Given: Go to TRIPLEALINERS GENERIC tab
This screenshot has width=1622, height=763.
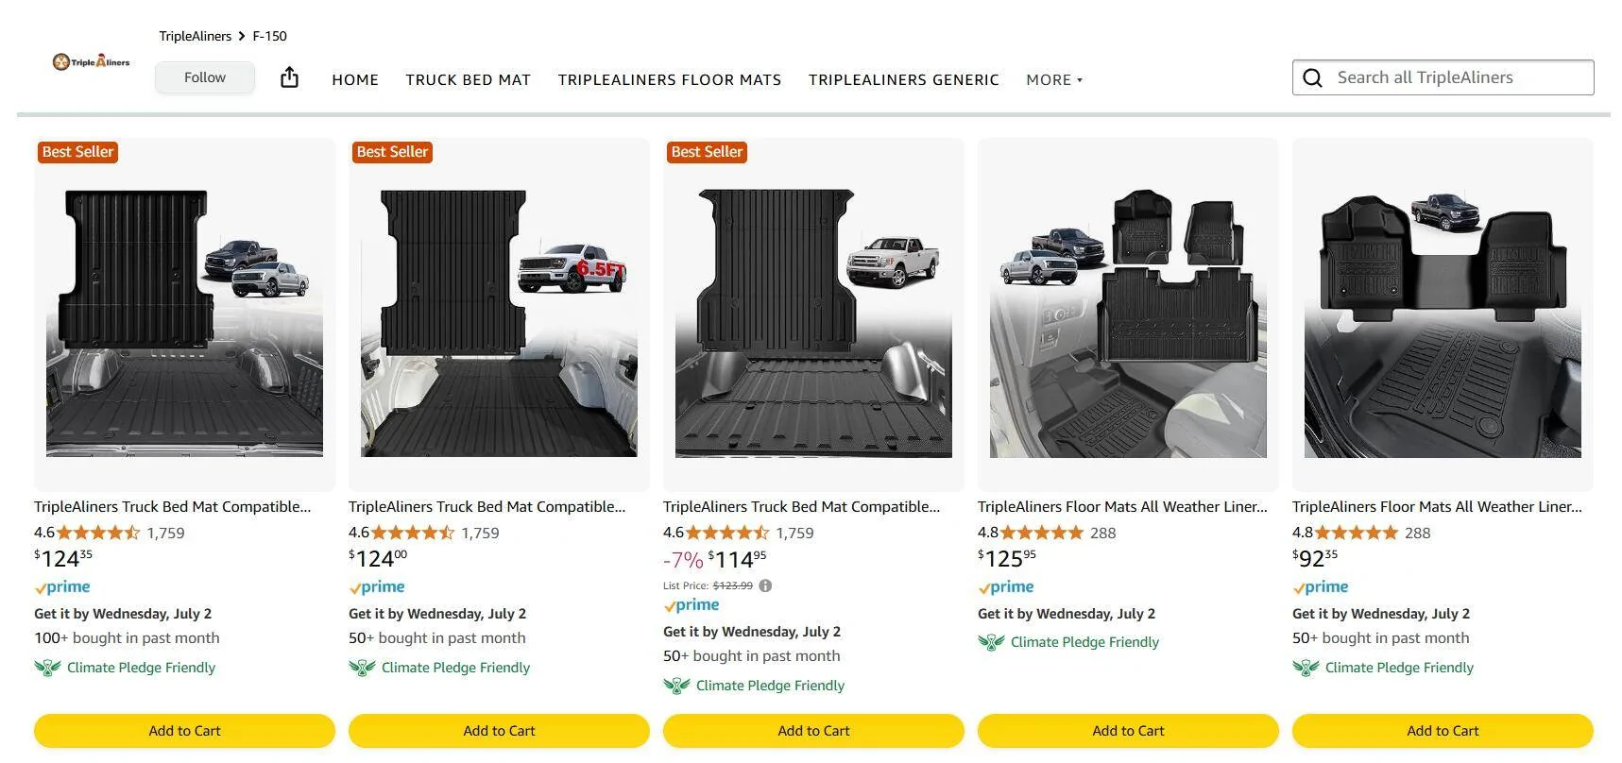Looking at the screenshot, I should point(903,80).
